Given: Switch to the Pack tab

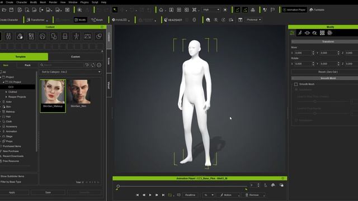Looking at the screenshot, I should [27, 65].
